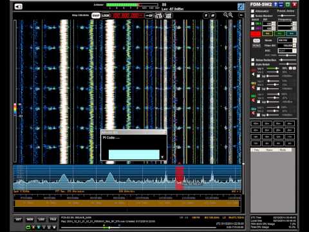Sort memory list by the Name column
The height and width of the screenshot is (232, 309).
269,150
